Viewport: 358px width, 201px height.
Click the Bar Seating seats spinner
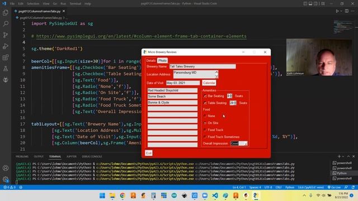click(x=229, y=96)
